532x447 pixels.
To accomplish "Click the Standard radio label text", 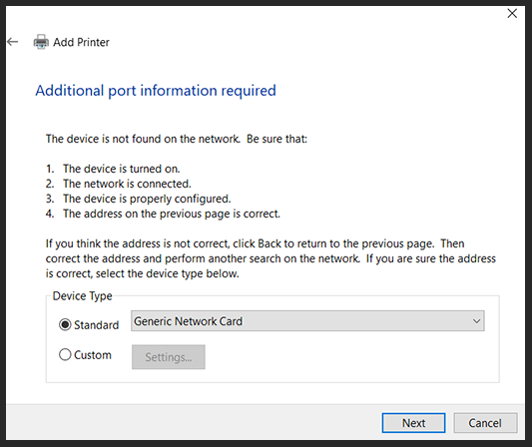I will pyautogui.click(x=97, y=325).
